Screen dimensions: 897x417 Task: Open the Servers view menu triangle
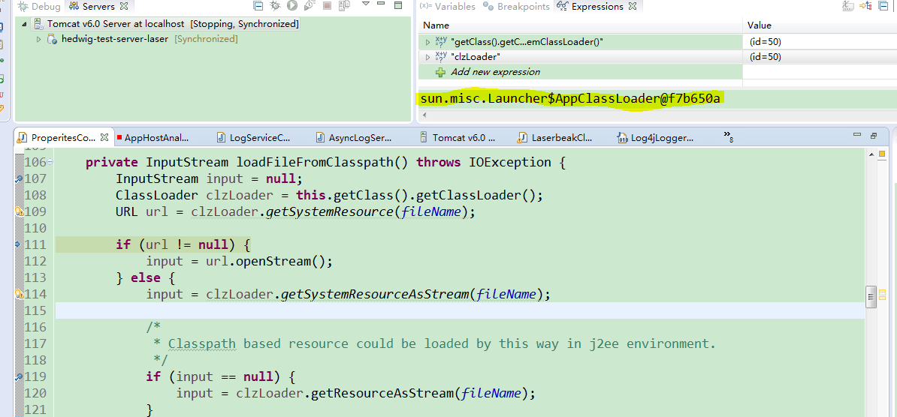[366, 4]
